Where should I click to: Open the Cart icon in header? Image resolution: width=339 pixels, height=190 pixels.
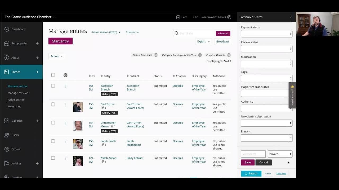(178, 17)
